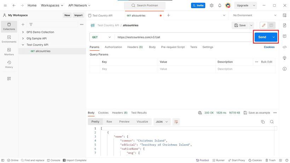This screenshot has height=163, width=290.
Task: Search the response using magnifier icon
Action: 272,122
